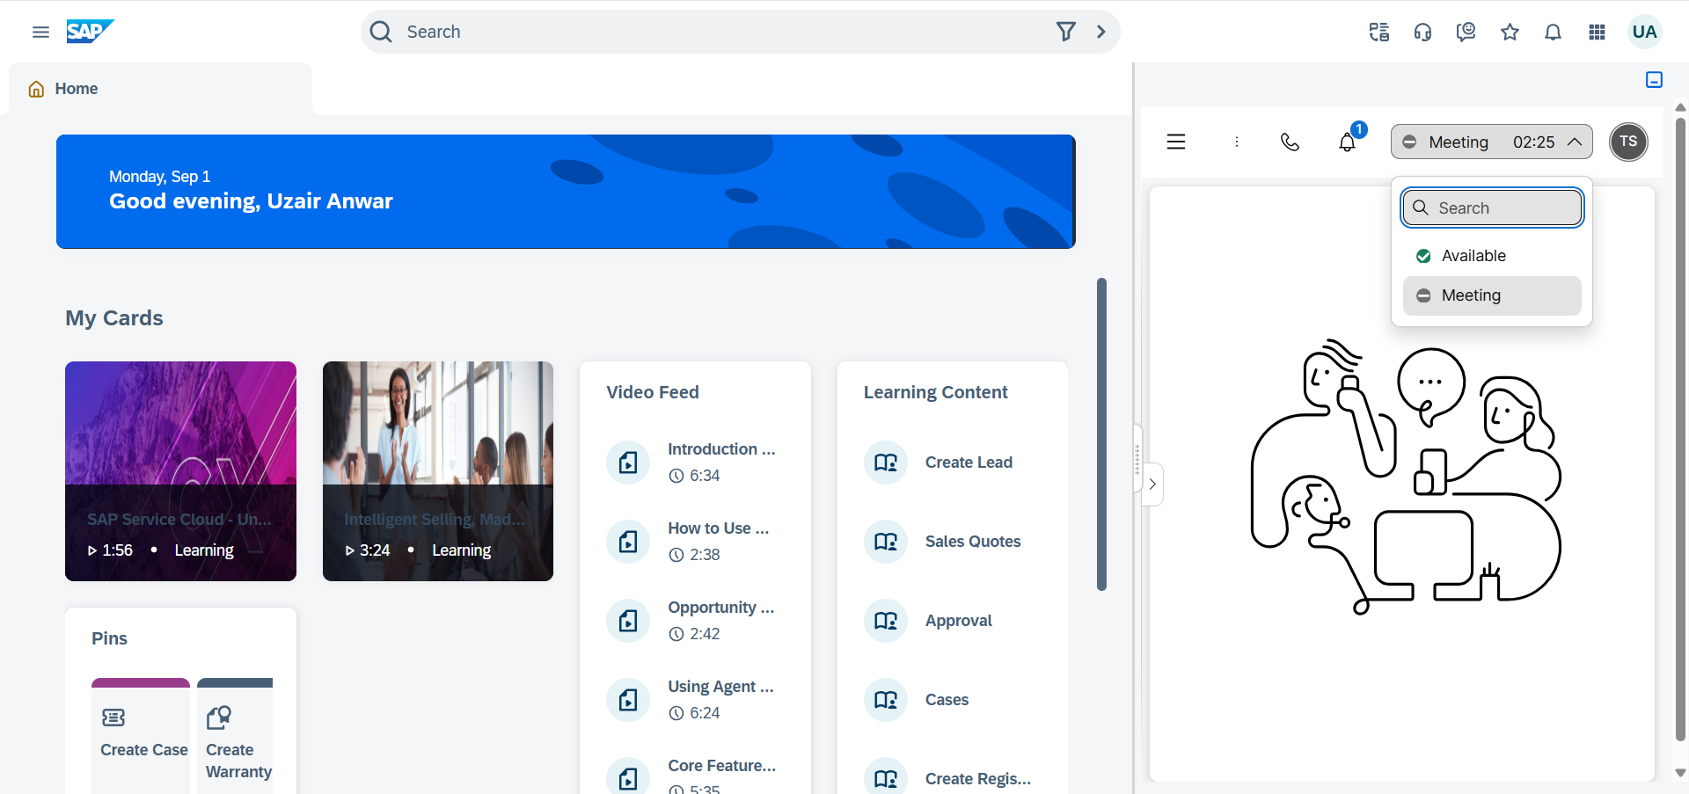Click the search filter funnel icon
The width and height of the screenshot is (1689, 794).
pos(1065,32)
